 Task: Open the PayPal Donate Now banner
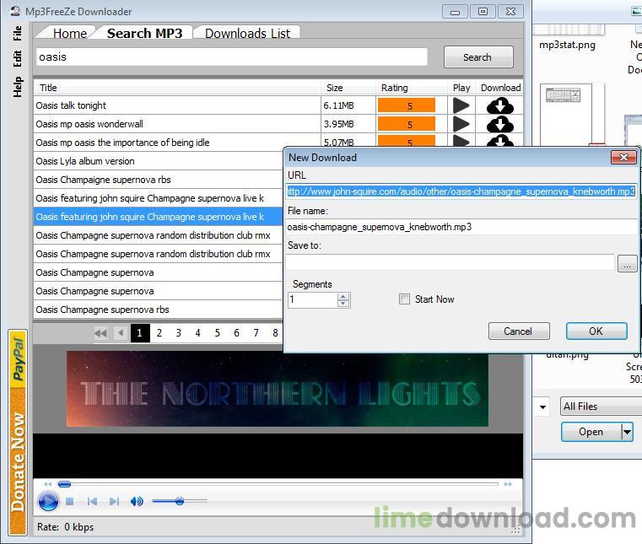pos(18,433)
